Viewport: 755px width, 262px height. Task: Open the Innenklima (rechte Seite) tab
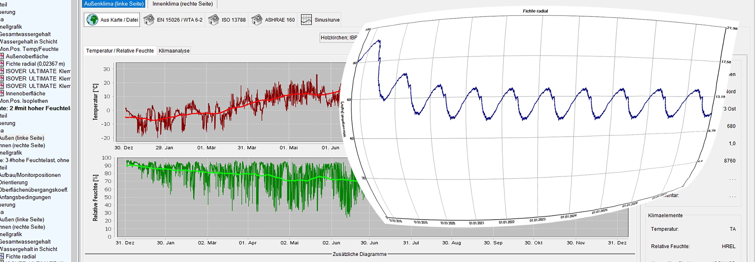(182, 4)
